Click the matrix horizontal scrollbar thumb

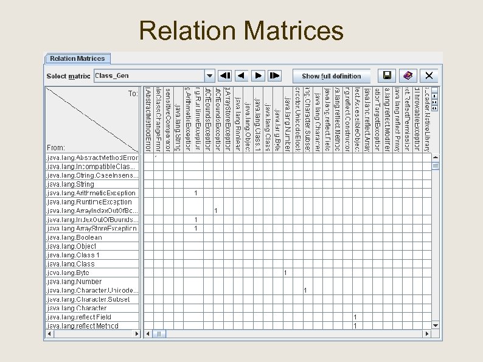point(159,333)
